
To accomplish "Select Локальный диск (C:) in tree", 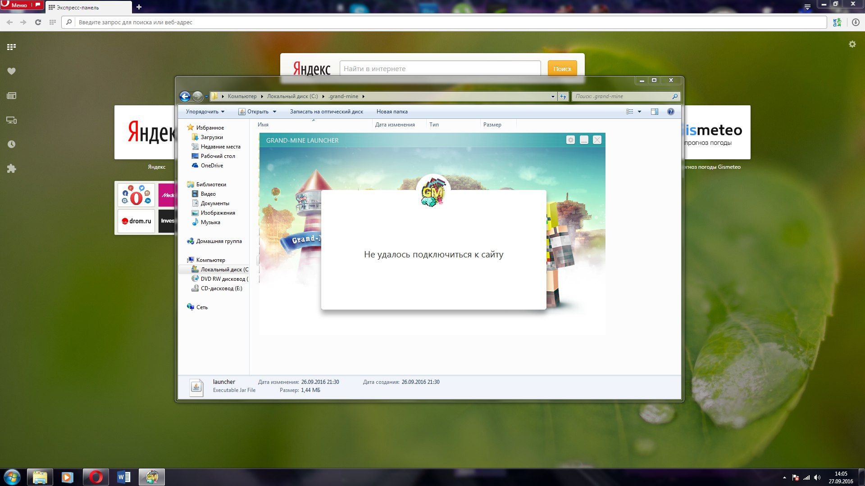I will pos(220,270).
